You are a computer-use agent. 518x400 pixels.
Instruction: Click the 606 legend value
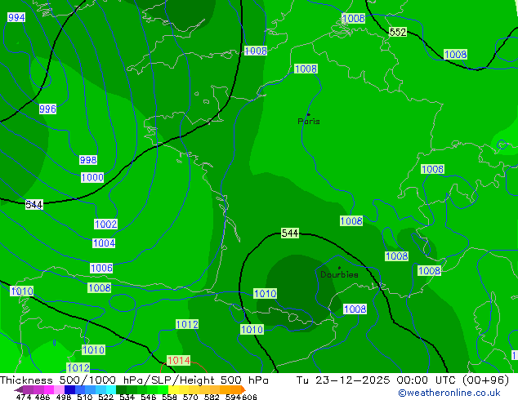[x=249, y=397]
